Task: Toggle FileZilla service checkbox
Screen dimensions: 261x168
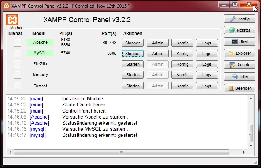Action: point(18,64)
